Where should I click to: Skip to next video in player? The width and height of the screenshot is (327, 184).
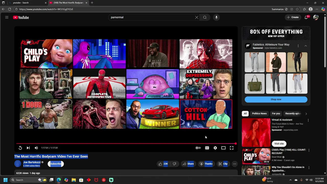tap(28, 148)
